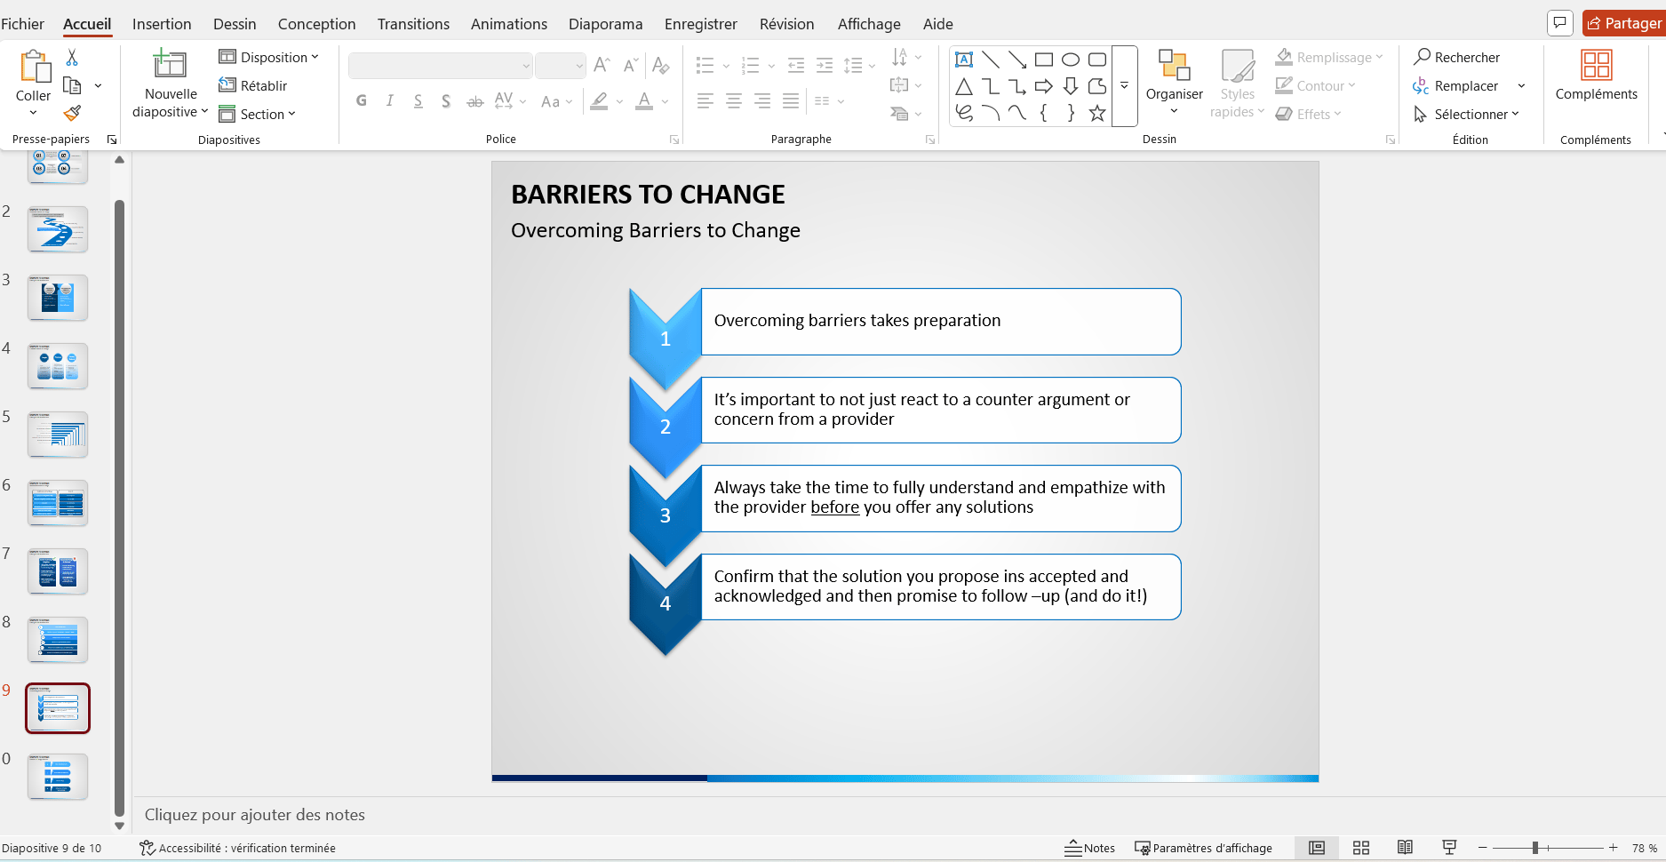The image size is (1666, 862).
Task: Click the Partager button
Action: pos(1623,23)
